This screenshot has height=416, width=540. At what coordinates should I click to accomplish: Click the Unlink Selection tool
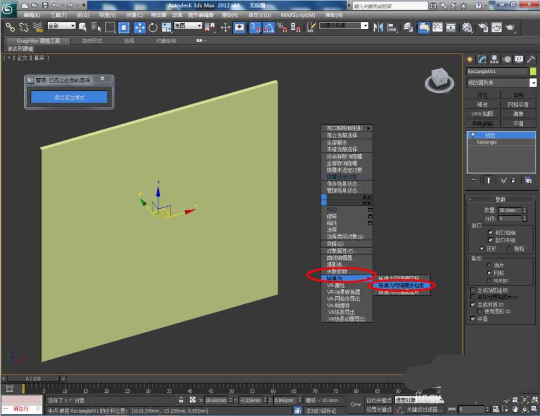pyautogui.click(x=24, y=27)
